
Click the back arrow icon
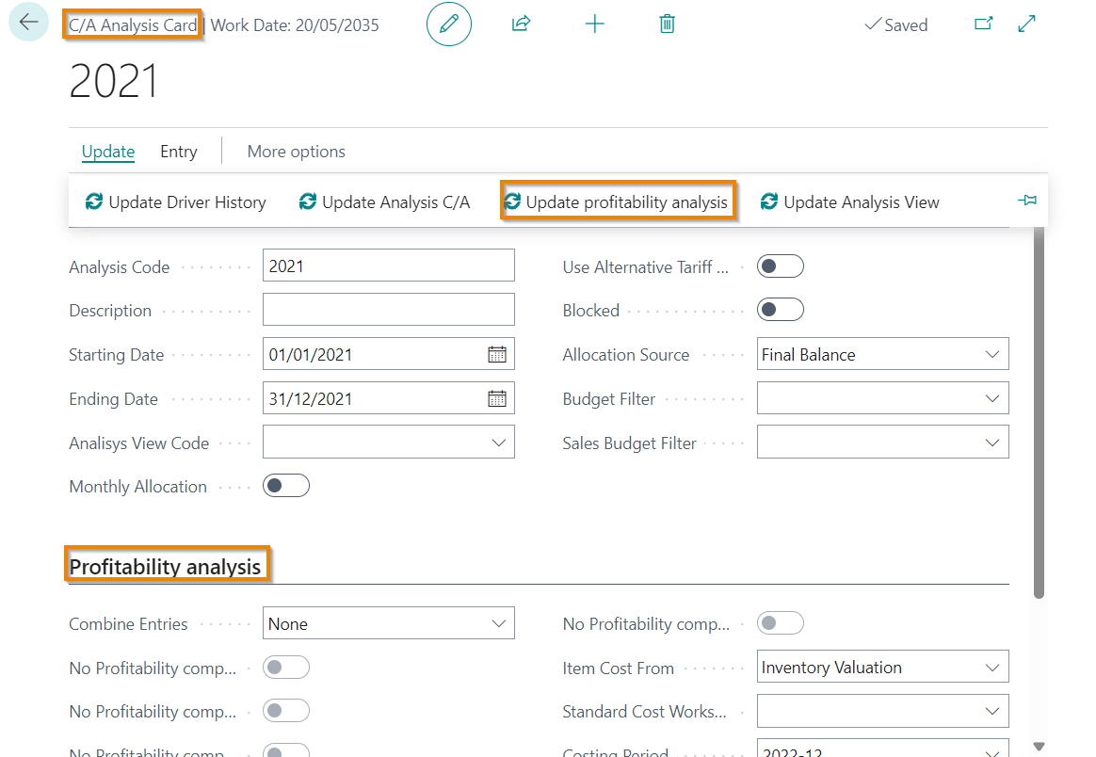[x=28, y=23]
